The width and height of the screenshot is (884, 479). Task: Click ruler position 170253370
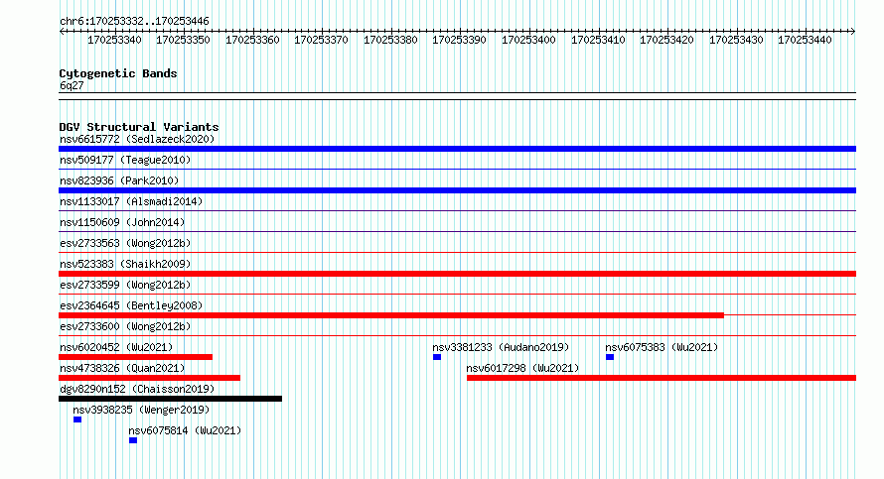pos(322,40)
